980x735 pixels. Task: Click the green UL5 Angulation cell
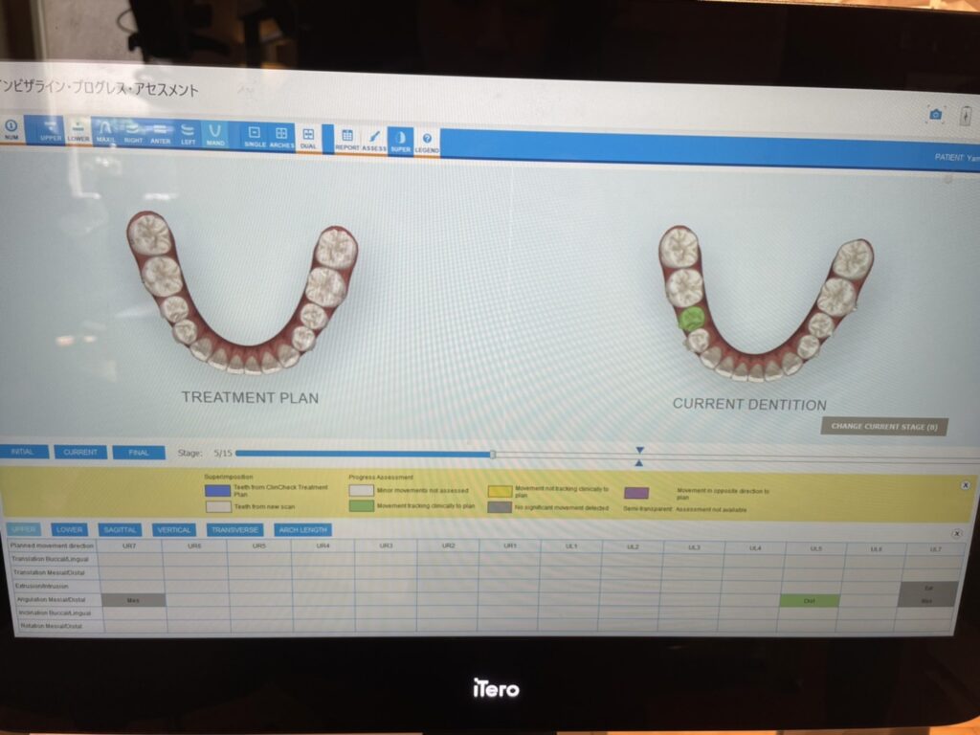point(810,601)
